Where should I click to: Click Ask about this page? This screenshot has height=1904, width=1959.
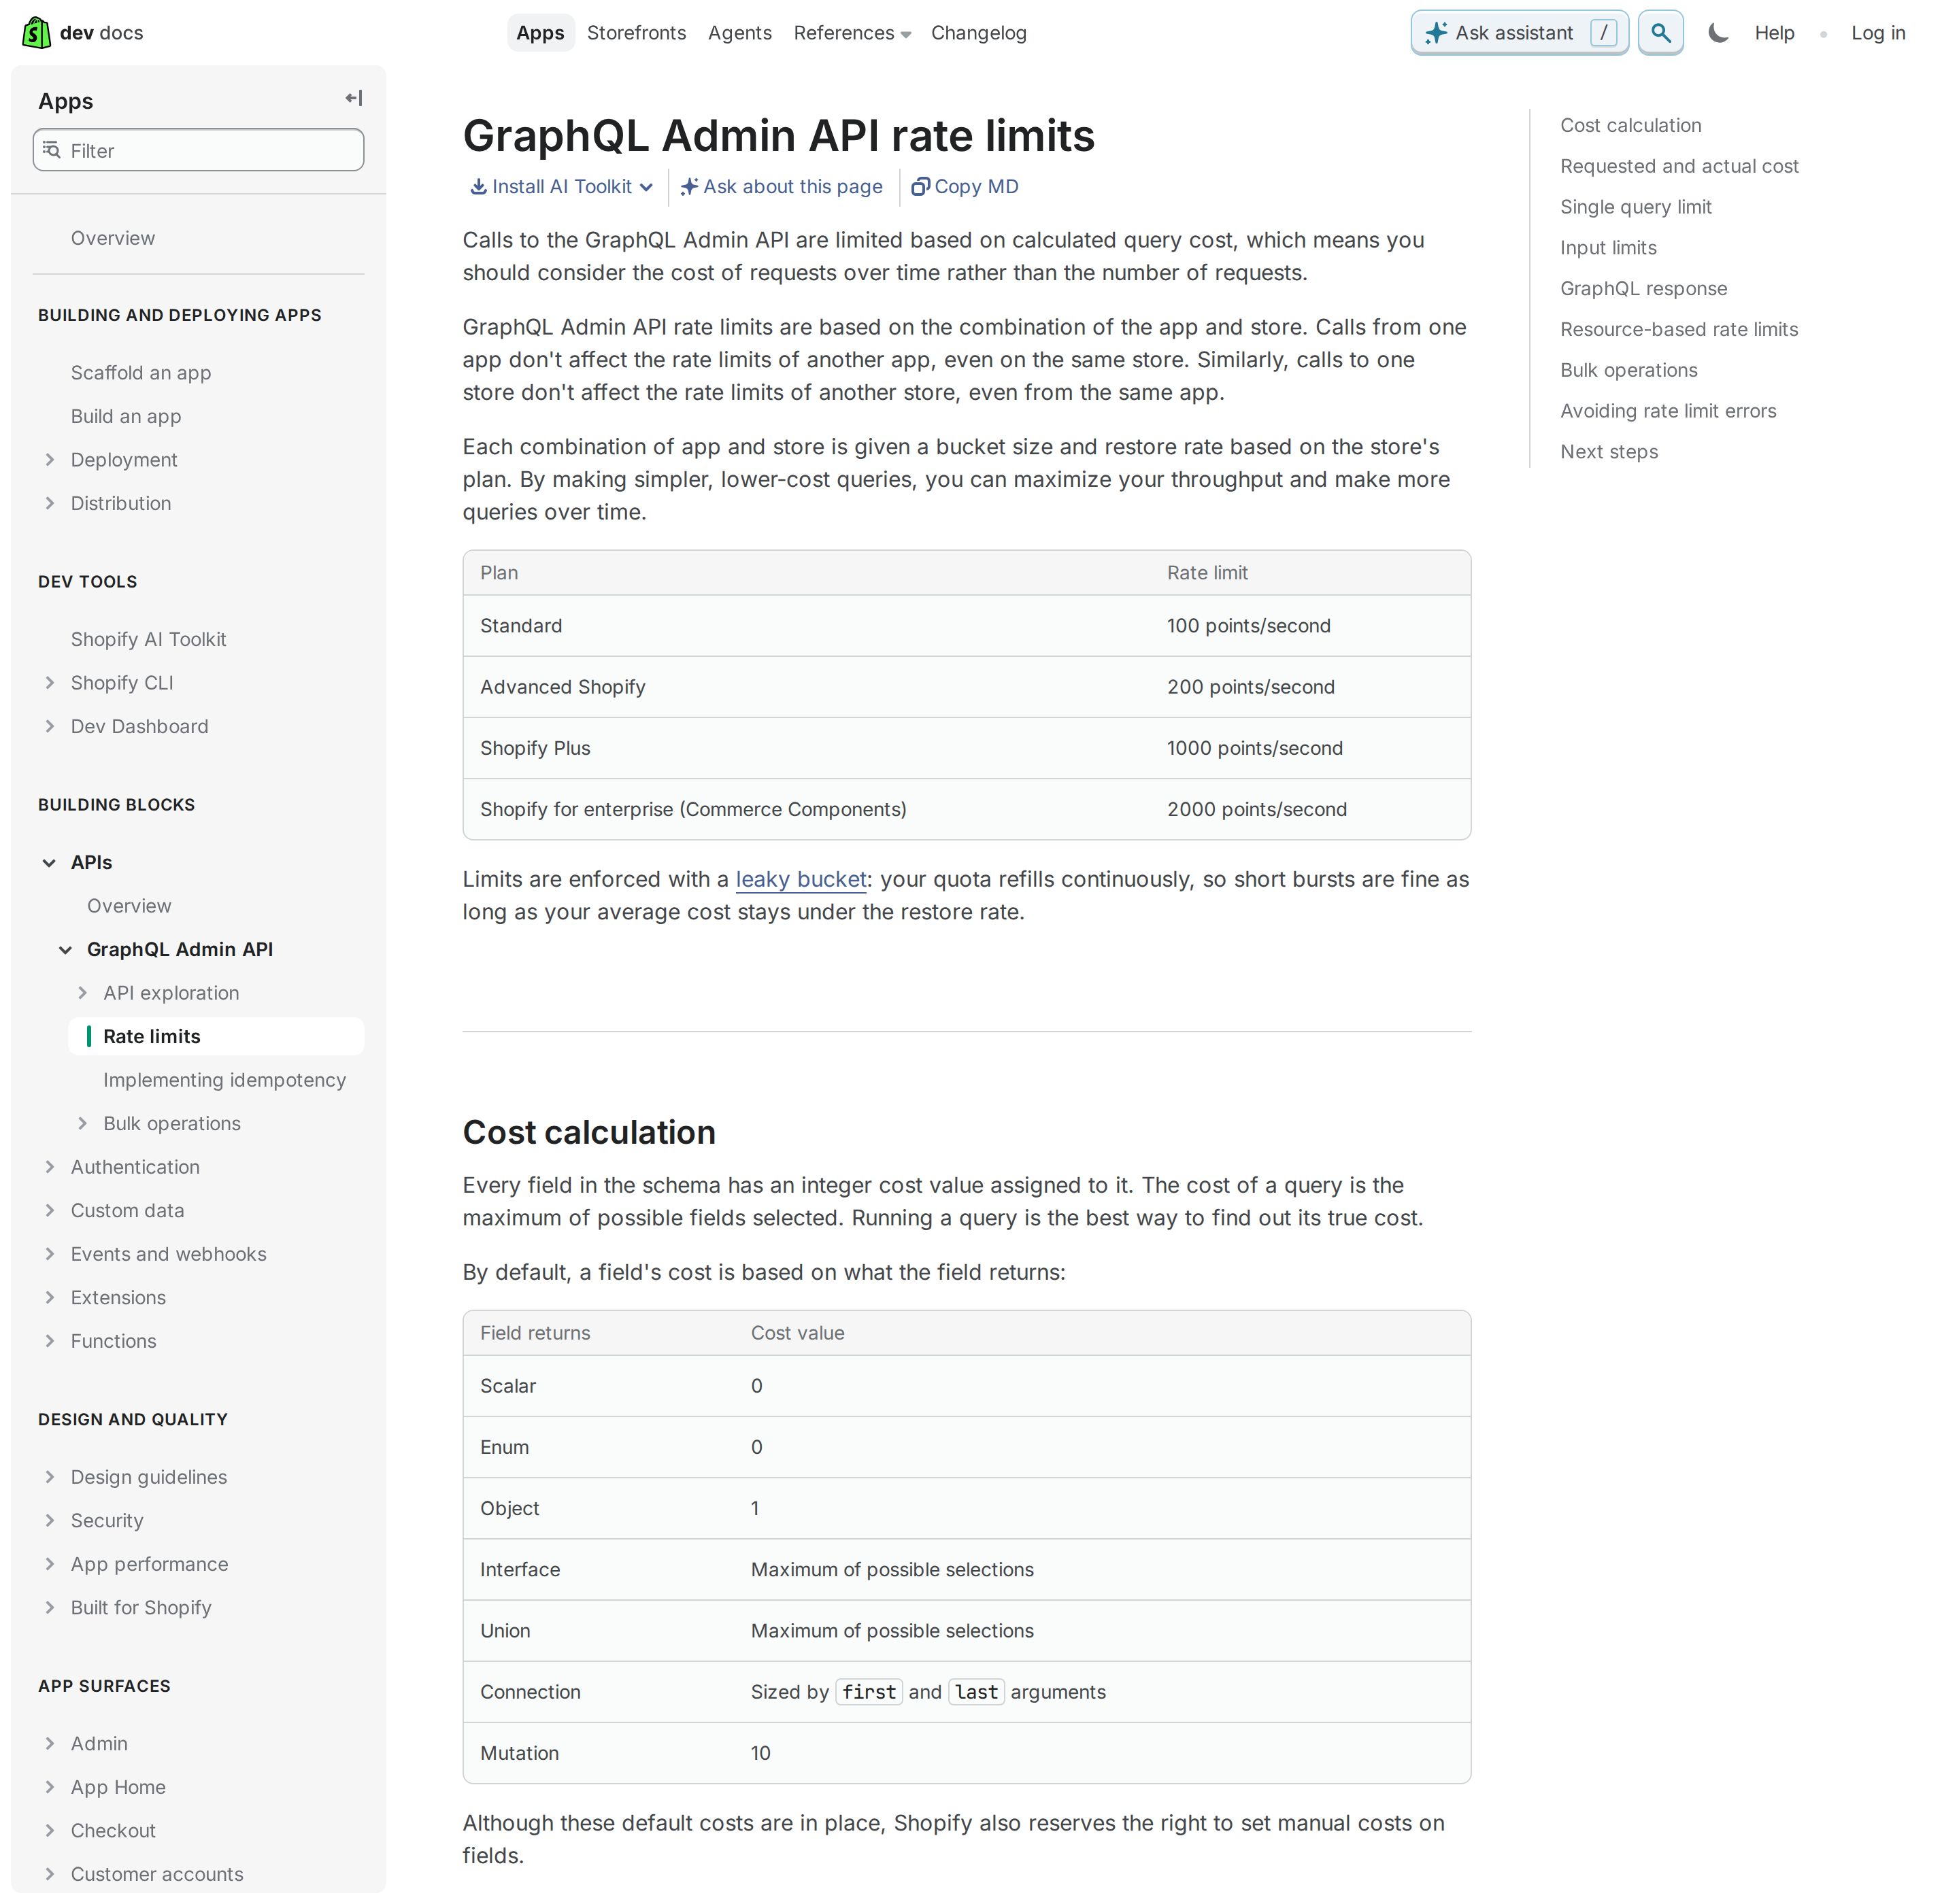[782, 187]
